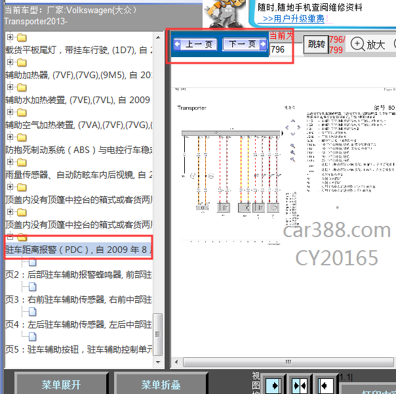Switch to right-pane-only view icon
The width and height of the screenshot is (396, 394).
coord(325,385)
